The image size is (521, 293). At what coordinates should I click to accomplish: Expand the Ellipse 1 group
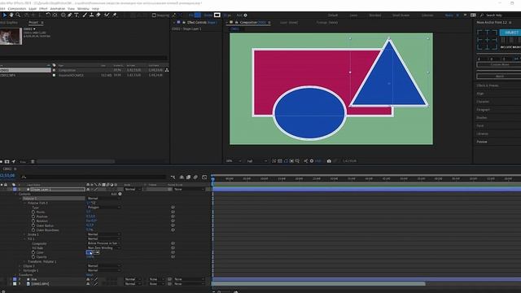click(20, 266)
